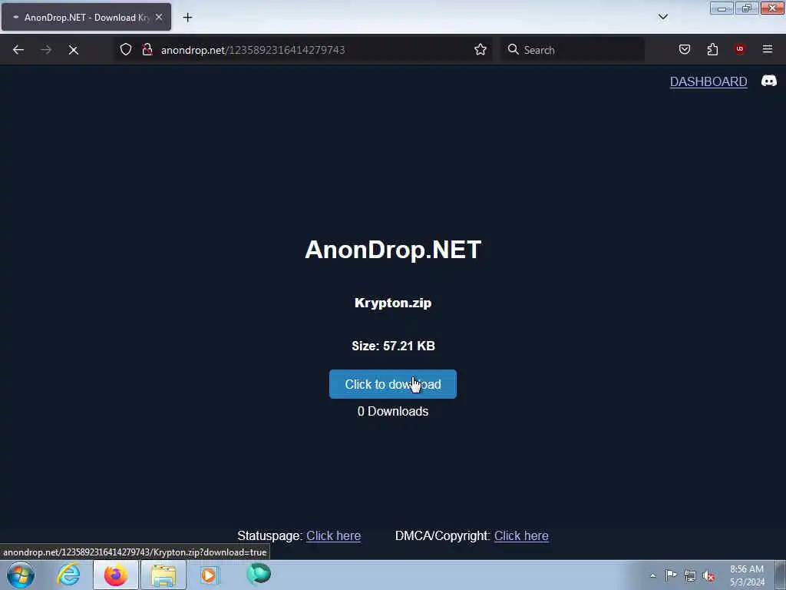Close the AnonDrop.NET tab
This screenshot has width=786, height=590.
point(159,17)
